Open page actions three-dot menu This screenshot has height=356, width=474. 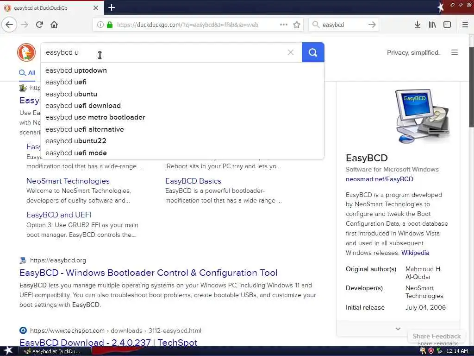click(284, 25)
